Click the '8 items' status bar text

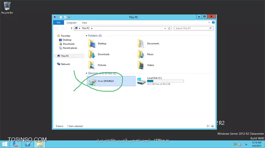coord(59,126)
